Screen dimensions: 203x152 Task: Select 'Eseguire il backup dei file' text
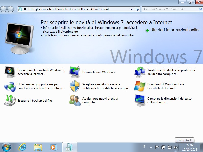click(34, 101)
